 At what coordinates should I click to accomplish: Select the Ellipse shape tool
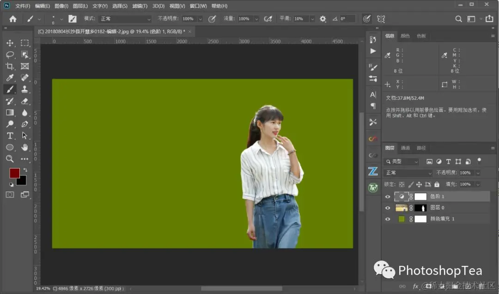click(10, 147)
